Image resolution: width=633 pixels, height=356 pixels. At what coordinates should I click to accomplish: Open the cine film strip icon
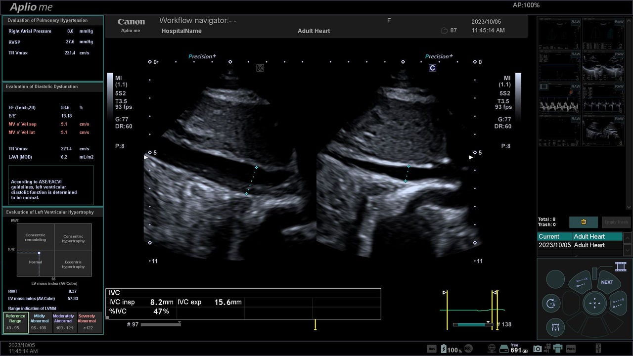[x=621, y=267]
